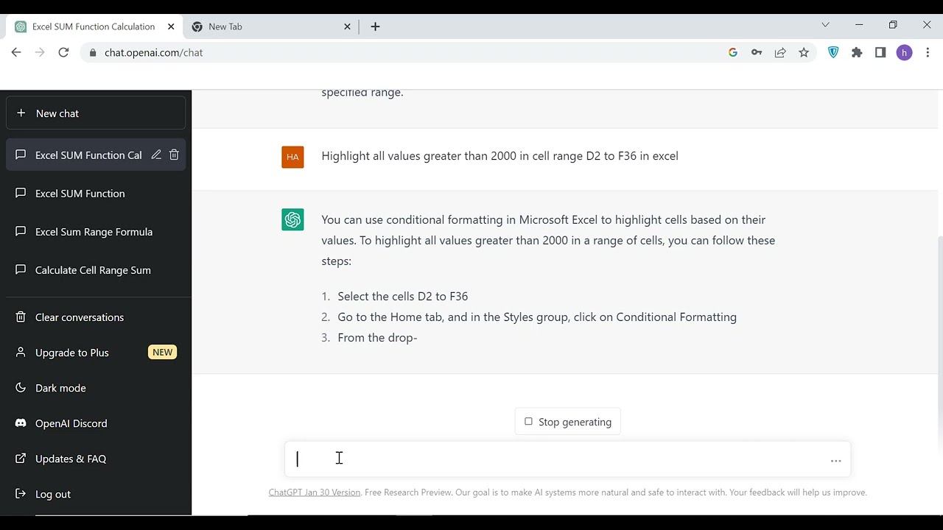Choose Upgrade to Plus
943x530 pixels.
96,353
